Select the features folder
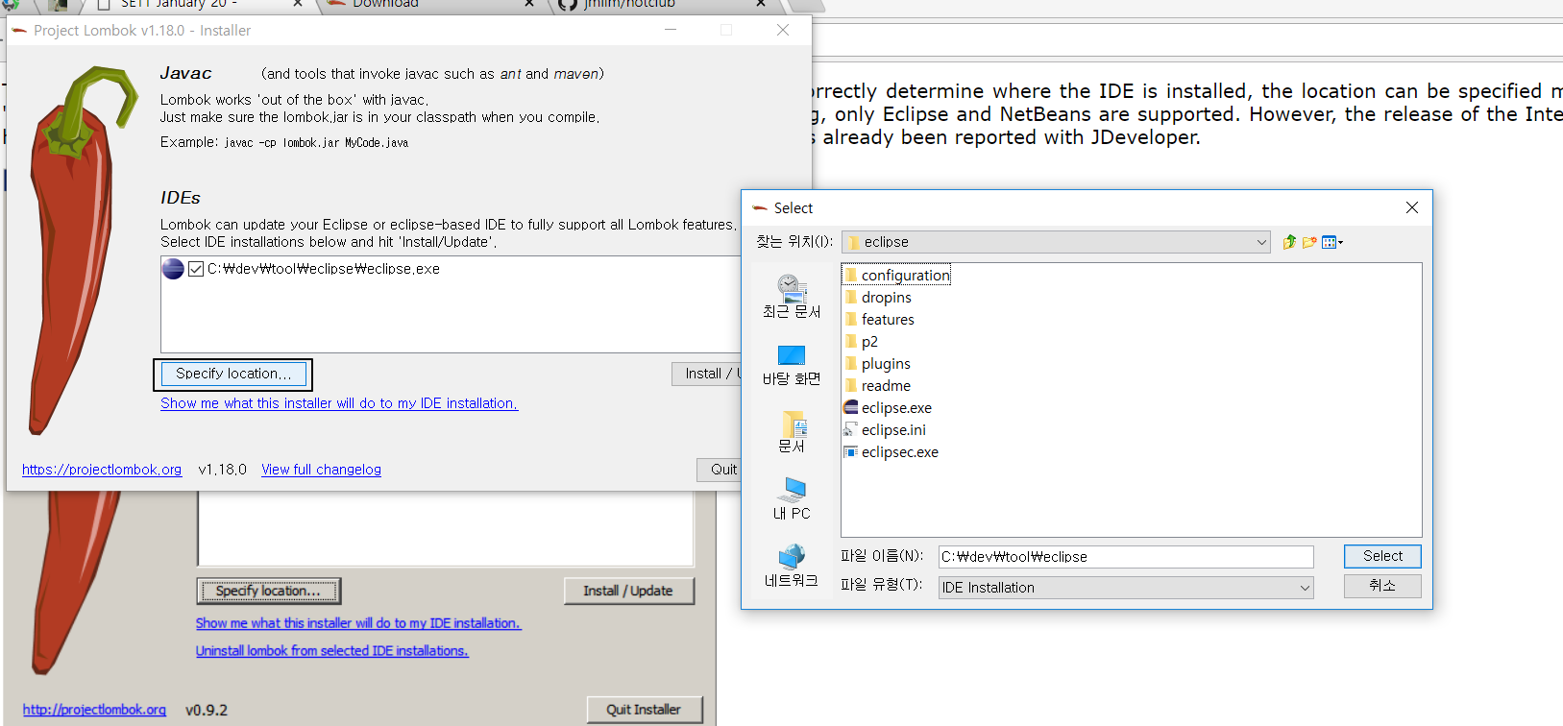Viewport: 1563px width, 726px height. click(x=880, y=320)
